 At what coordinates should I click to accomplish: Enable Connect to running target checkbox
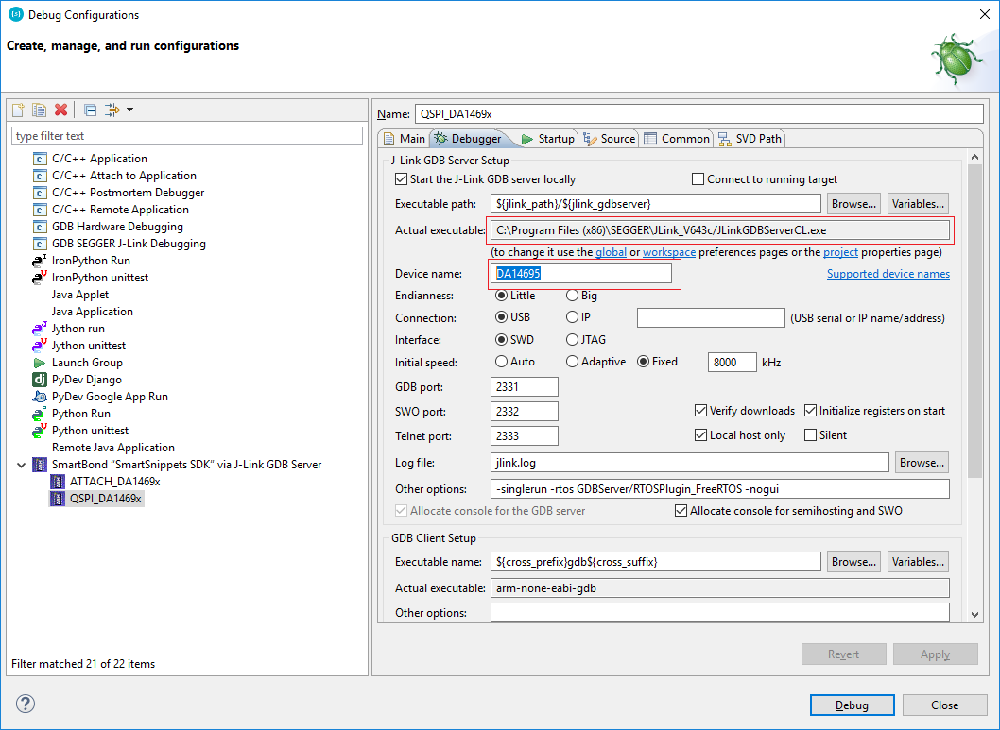click(x=698, y=179)
